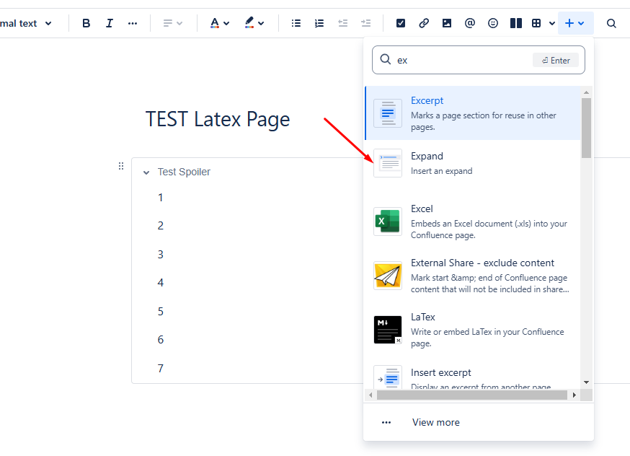Decrease indentation with the outdent icon

343,22
